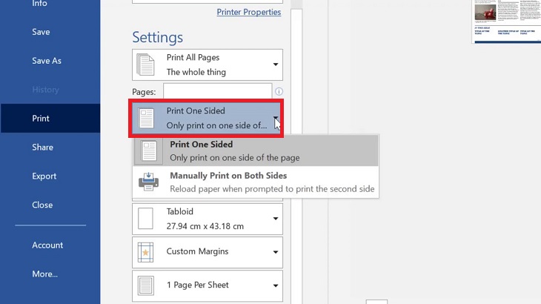Viewport: 541px width, 304px height.
Task: Open the Printer Properties link
Action: pos(248,12)
